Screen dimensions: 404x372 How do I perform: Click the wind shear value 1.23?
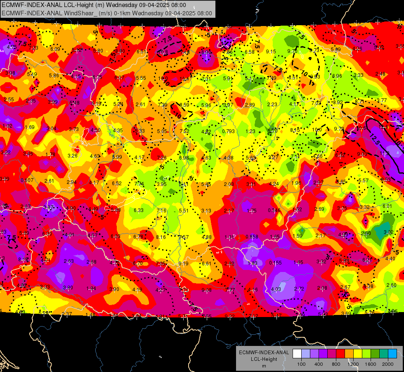pos(250,131)
